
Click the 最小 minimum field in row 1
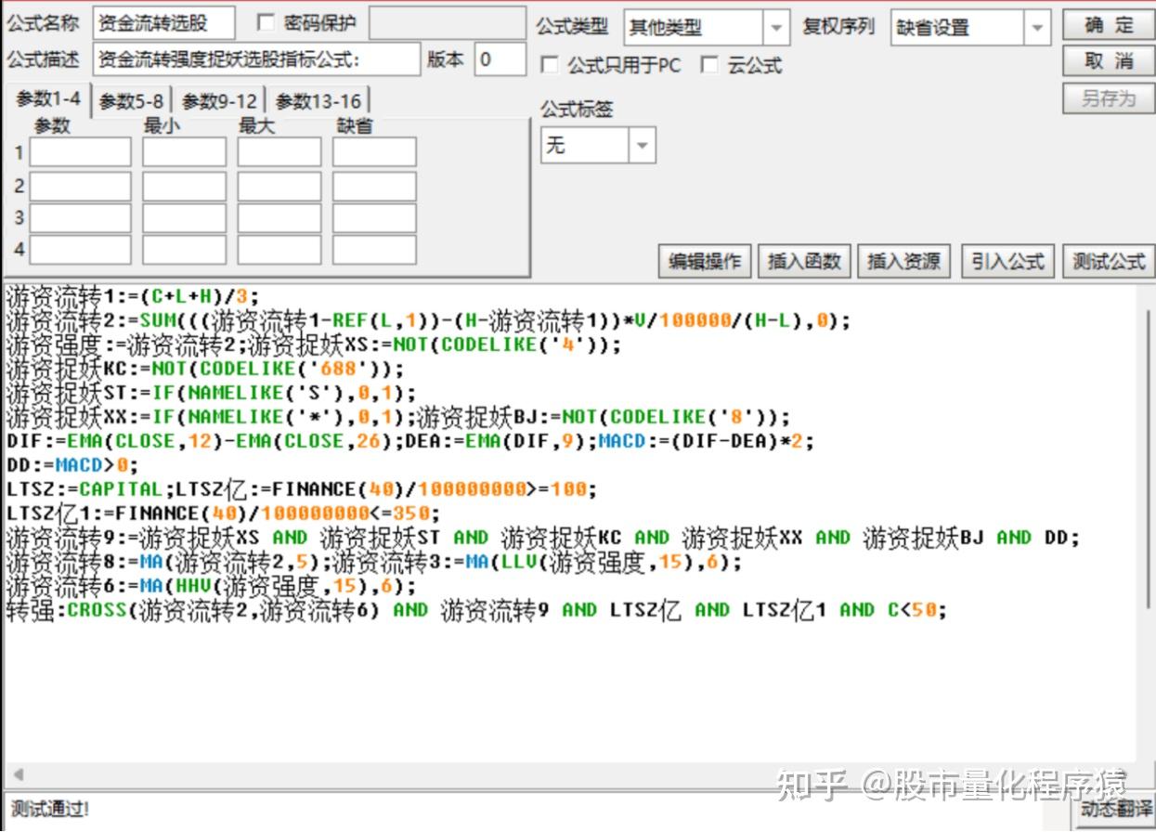[184, 152]
